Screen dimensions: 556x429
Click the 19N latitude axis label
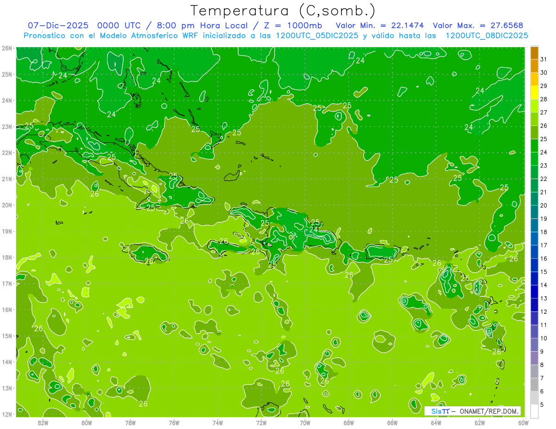7,231
